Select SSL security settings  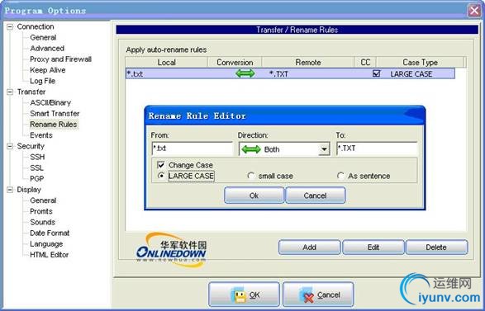pyautogui.click(x=36, y=168)
